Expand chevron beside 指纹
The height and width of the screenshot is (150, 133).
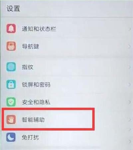[x=129, y=67]
